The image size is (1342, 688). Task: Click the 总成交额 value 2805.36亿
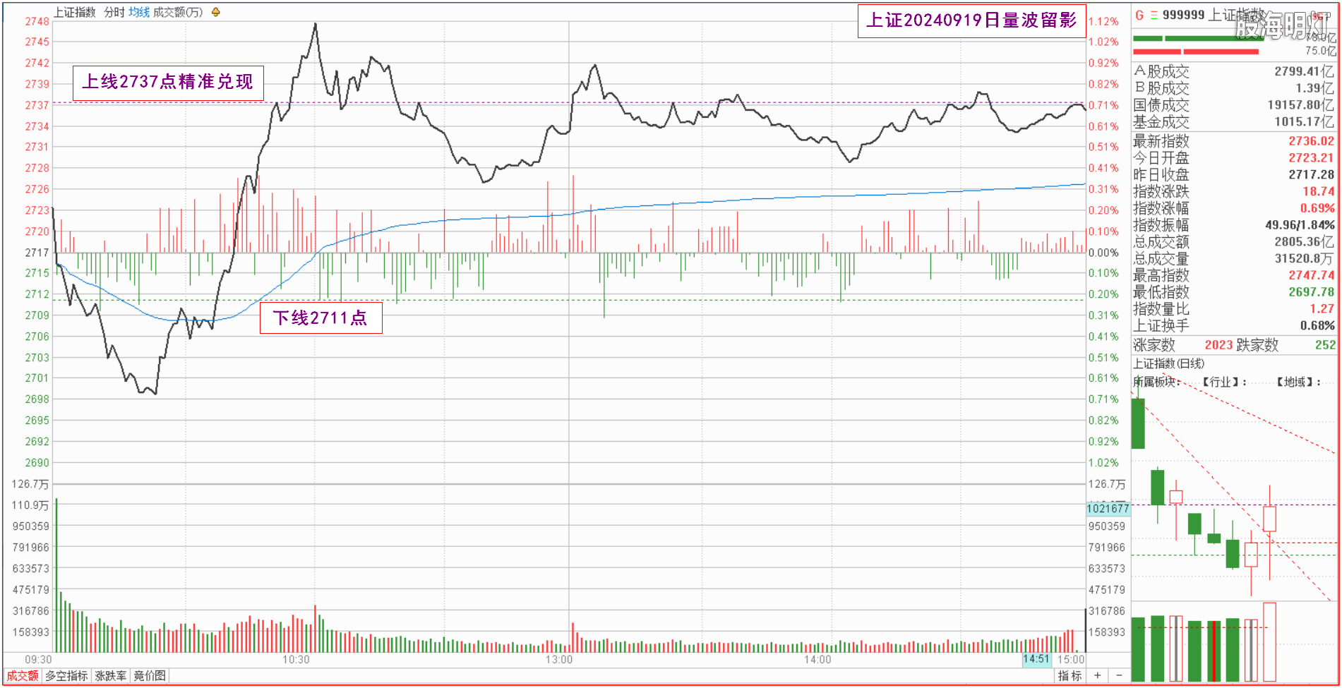point(1304,242)
